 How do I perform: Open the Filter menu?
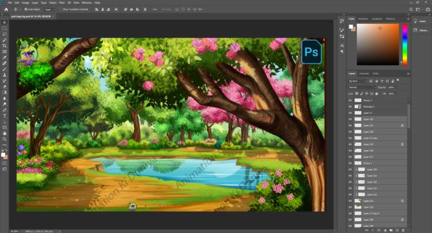coord(62,2)
